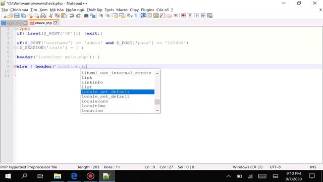This screenshot has width=323, height=182.
Task: Toggle word wrap in the toolbar
Action: (130, 16)
